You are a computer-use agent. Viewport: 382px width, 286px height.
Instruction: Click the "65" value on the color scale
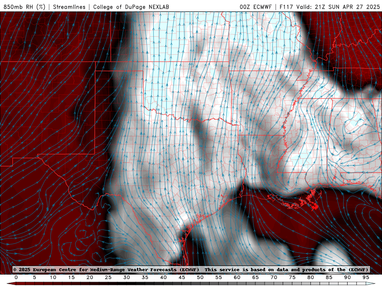pos(255,277)
